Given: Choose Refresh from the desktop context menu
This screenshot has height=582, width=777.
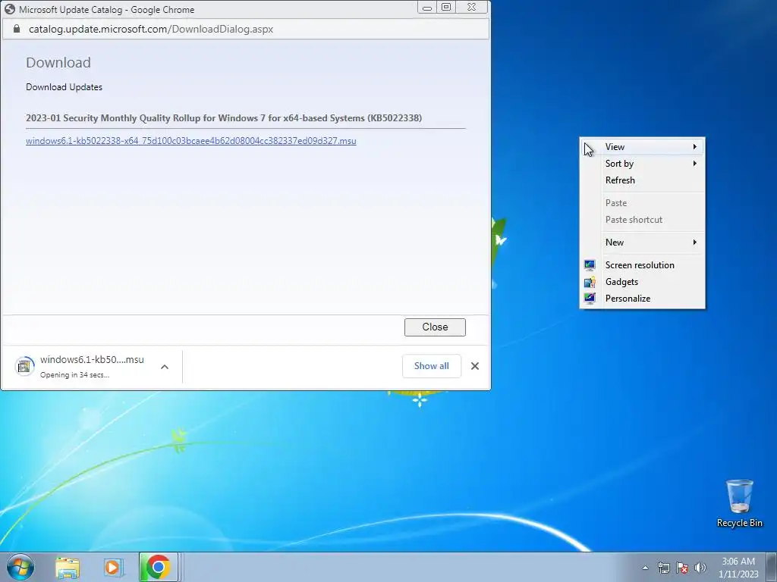Looking at the screenshot, I should click(x=642, y=180).
